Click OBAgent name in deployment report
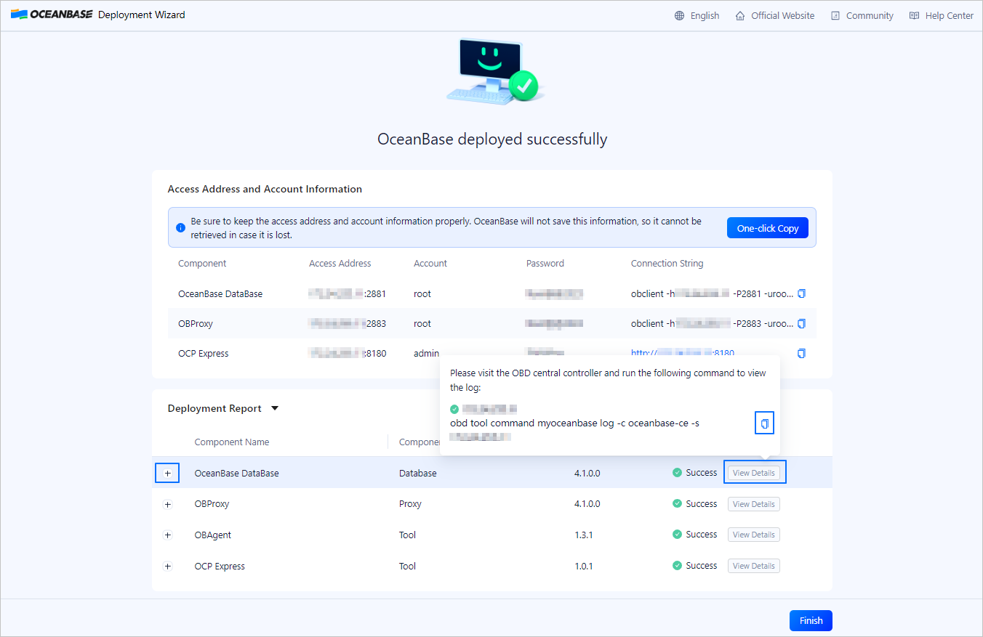Image resolution: width=983 pixels, height=637 pixels. 213,535
